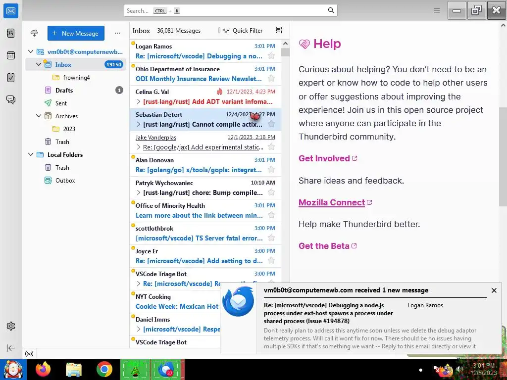Star the Ohio Department of Insurance message
Image resolution: width=507 pixels, height=380 pixels.
click(271, 79)
